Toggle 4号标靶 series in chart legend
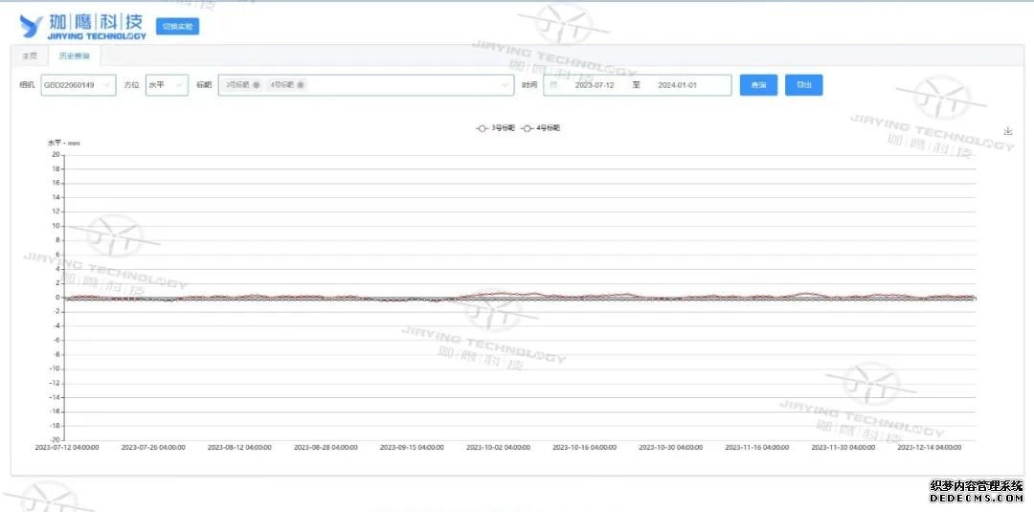 coord(542,127)
